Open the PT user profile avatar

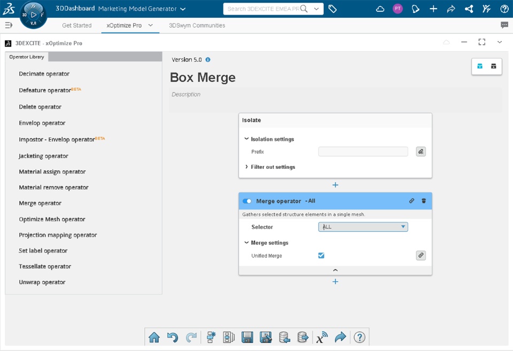pyautogui.click(x=398, y=9)
